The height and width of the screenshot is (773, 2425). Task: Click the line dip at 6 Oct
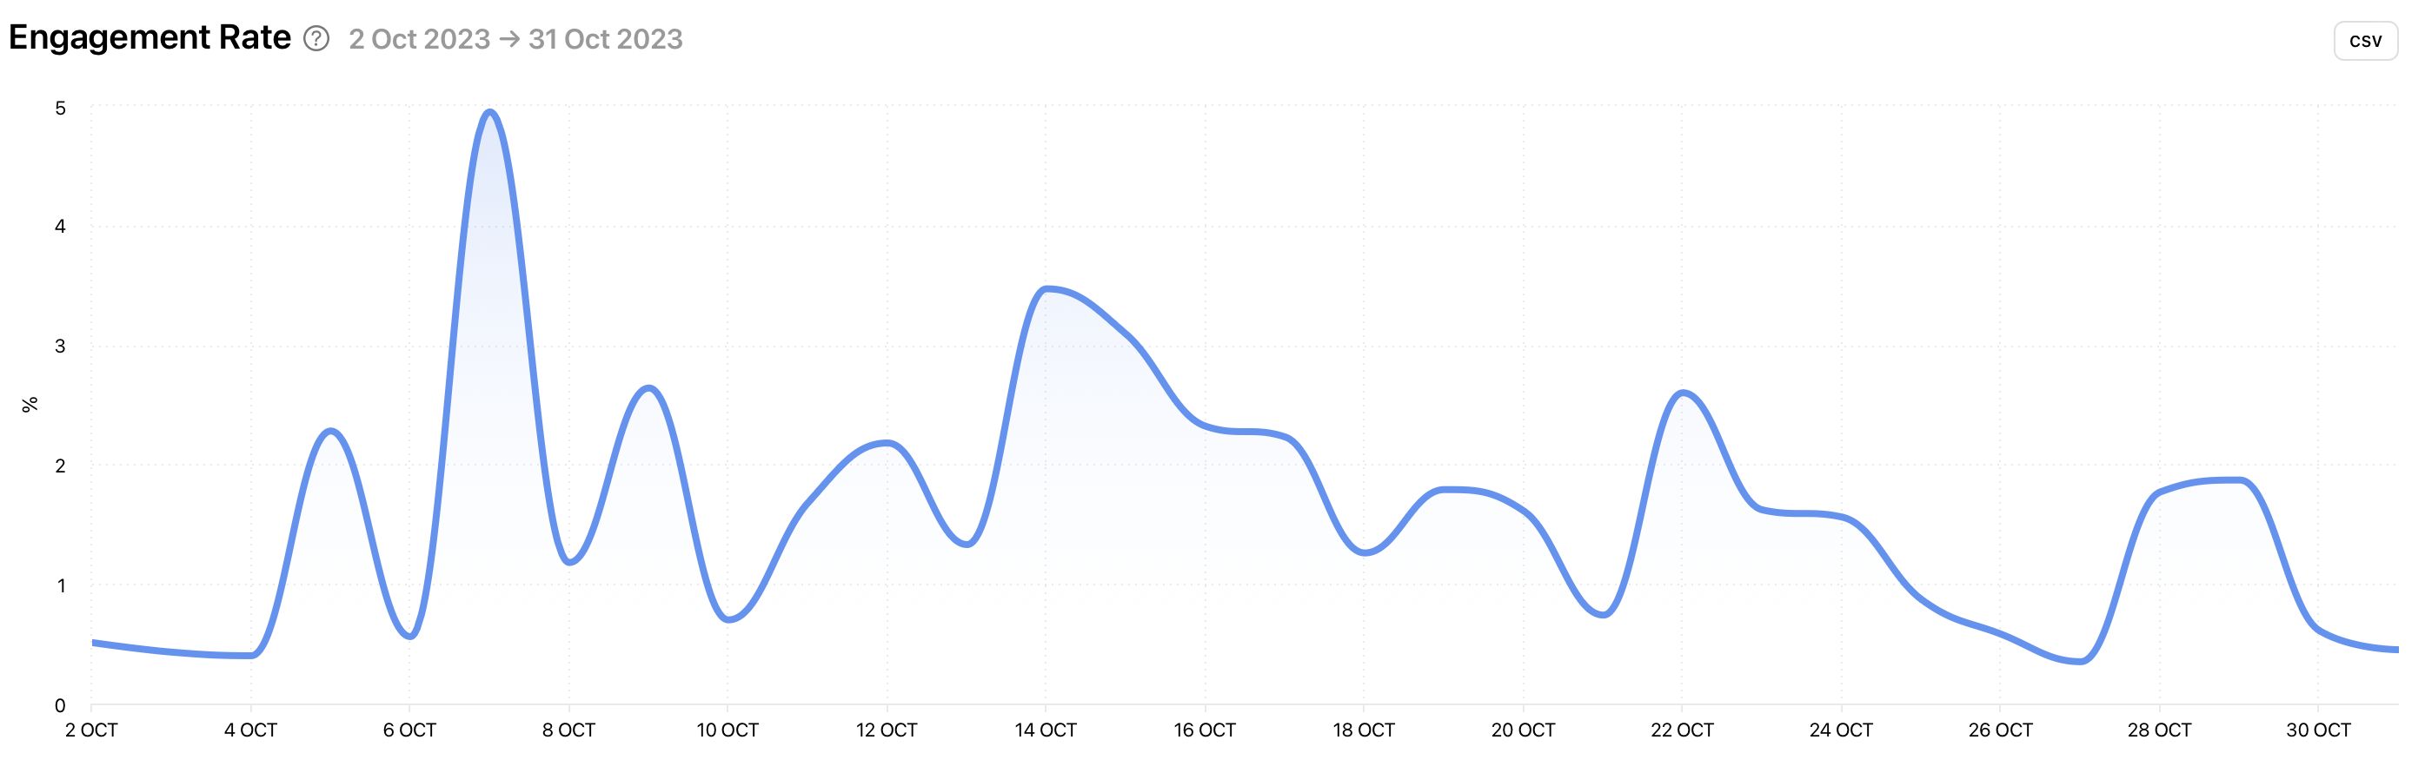click(410, 637)
